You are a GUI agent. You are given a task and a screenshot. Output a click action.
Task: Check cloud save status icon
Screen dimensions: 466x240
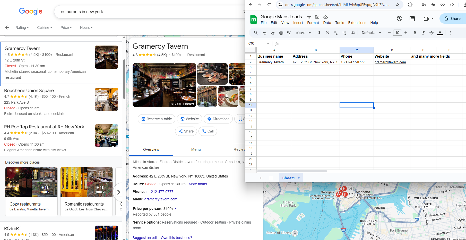325,17
